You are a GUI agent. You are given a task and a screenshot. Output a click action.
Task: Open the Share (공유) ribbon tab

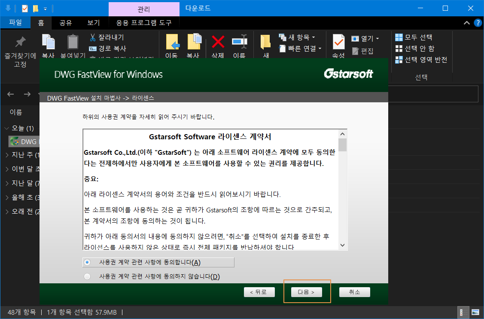(65, 22)
